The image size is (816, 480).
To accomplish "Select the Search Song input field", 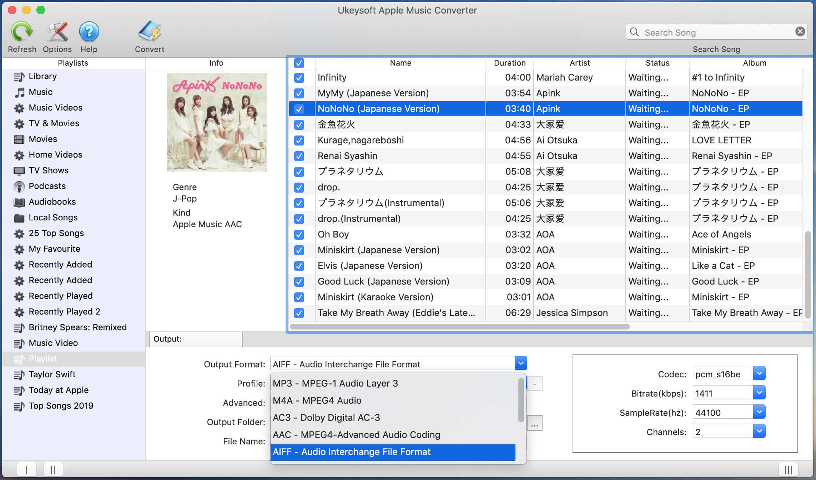I will (716, 32).
